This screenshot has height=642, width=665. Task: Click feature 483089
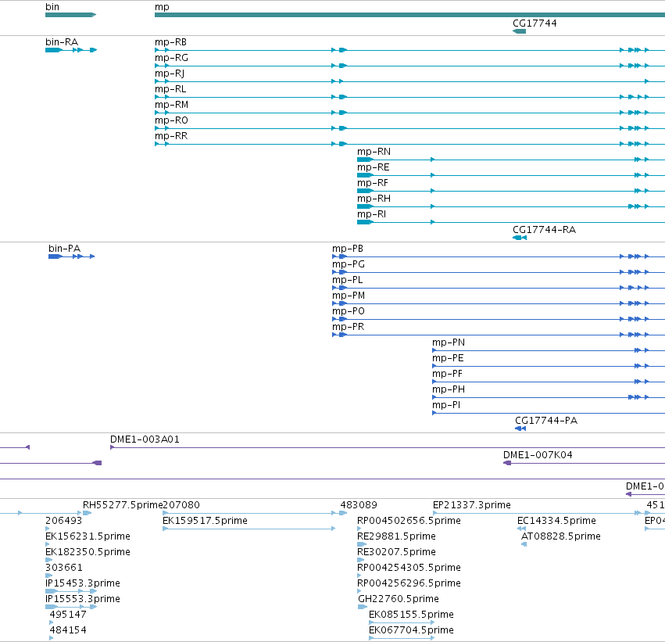point(359,505)
